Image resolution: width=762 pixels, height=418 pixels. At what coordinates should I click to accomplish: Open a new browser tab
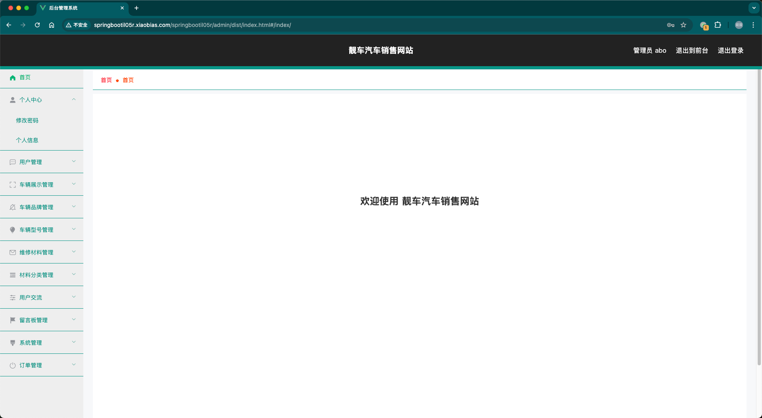point(137,8)
